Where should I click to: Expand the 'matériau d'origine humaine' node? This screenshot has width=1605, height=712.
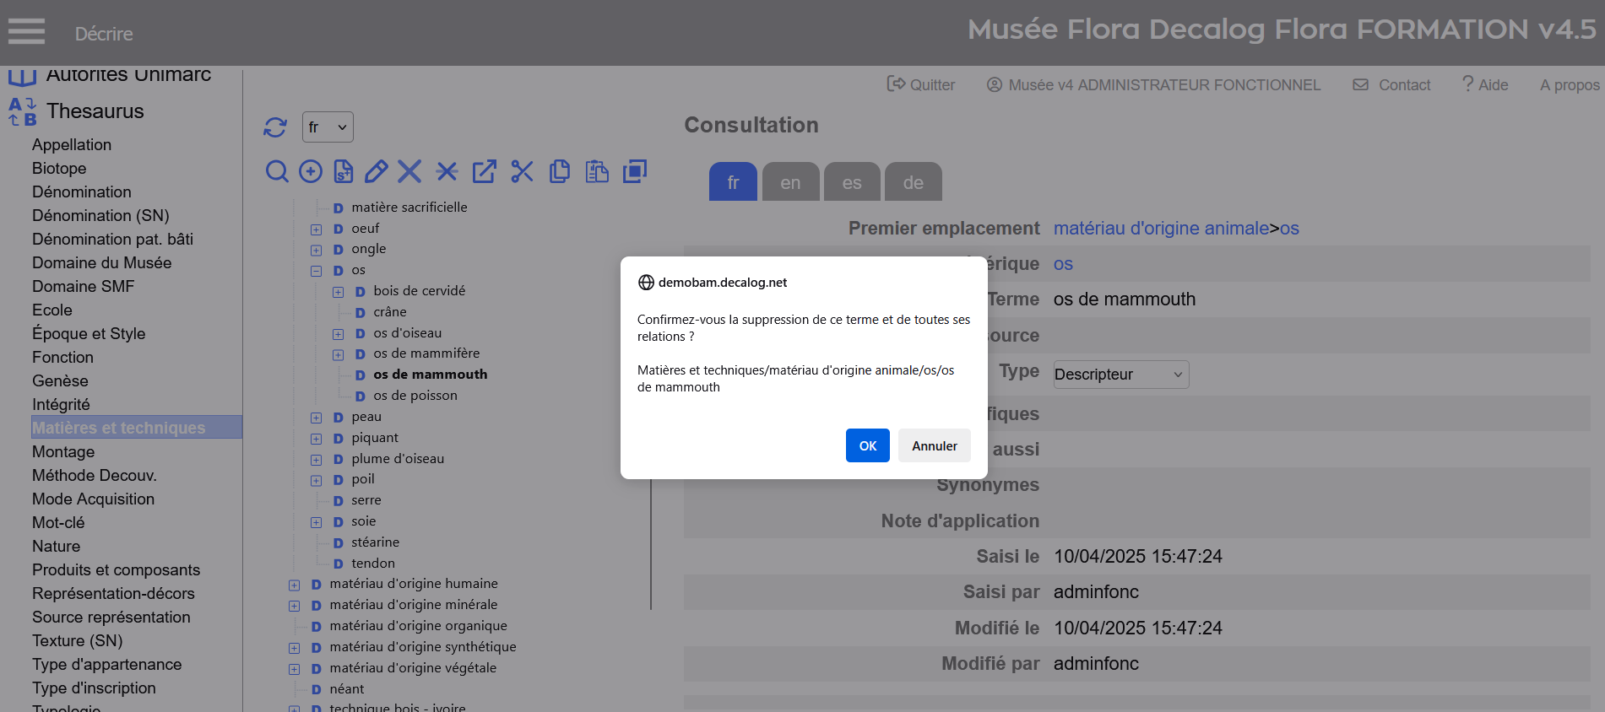click(294, 585)
